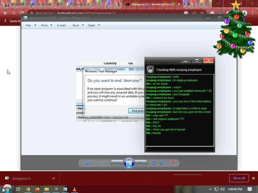
Task: Switch to the Downloads tab
Action: coord(79,4)
